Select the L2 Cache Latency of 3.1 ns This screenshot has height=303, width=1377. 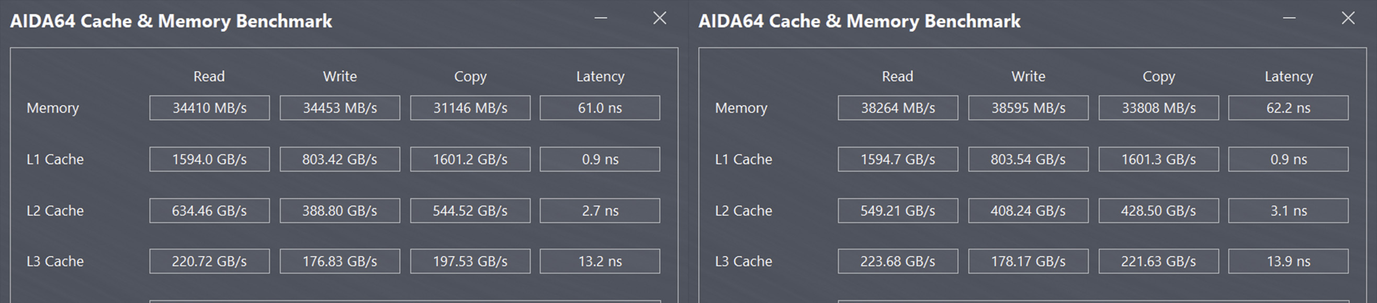click(1289, 210)
